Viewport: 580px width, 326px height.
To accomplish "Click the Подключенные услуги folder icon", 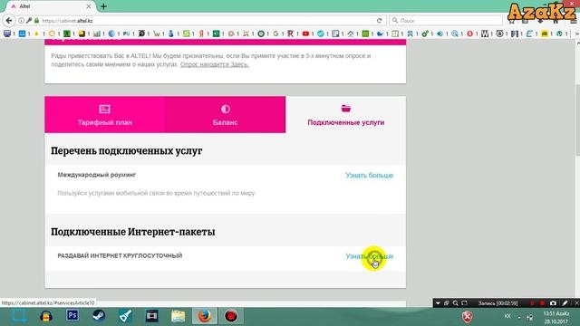I will (x=346, y=109).
